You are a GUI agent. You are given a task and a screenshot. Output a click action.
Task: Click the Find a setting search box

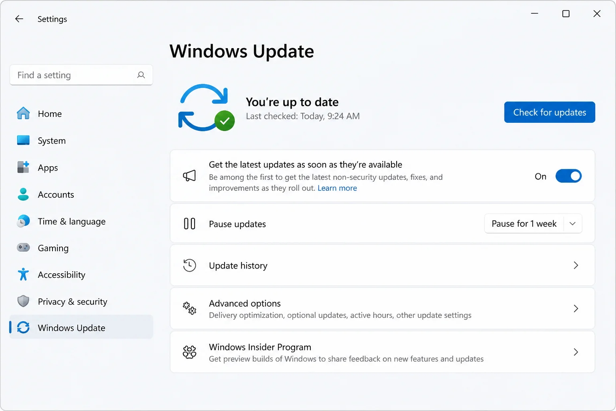81,75
